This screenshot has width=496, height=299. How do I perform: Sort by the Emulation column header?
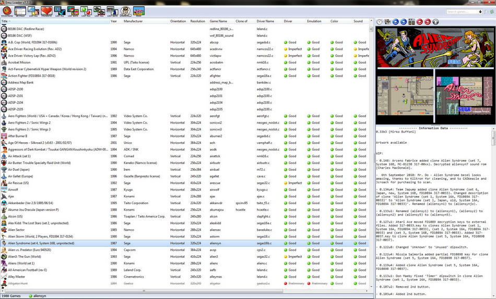317,21
